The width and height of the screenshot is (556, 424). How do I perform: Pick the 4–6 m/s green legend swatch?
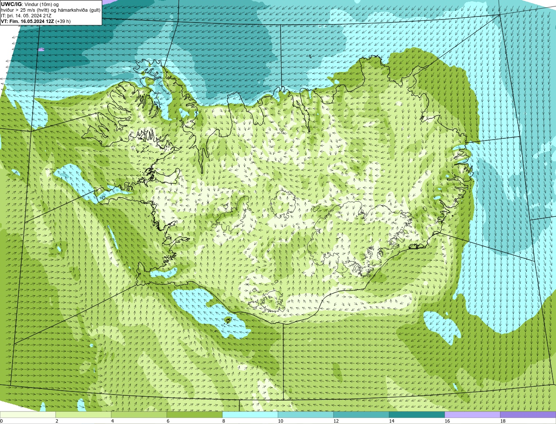139,414
